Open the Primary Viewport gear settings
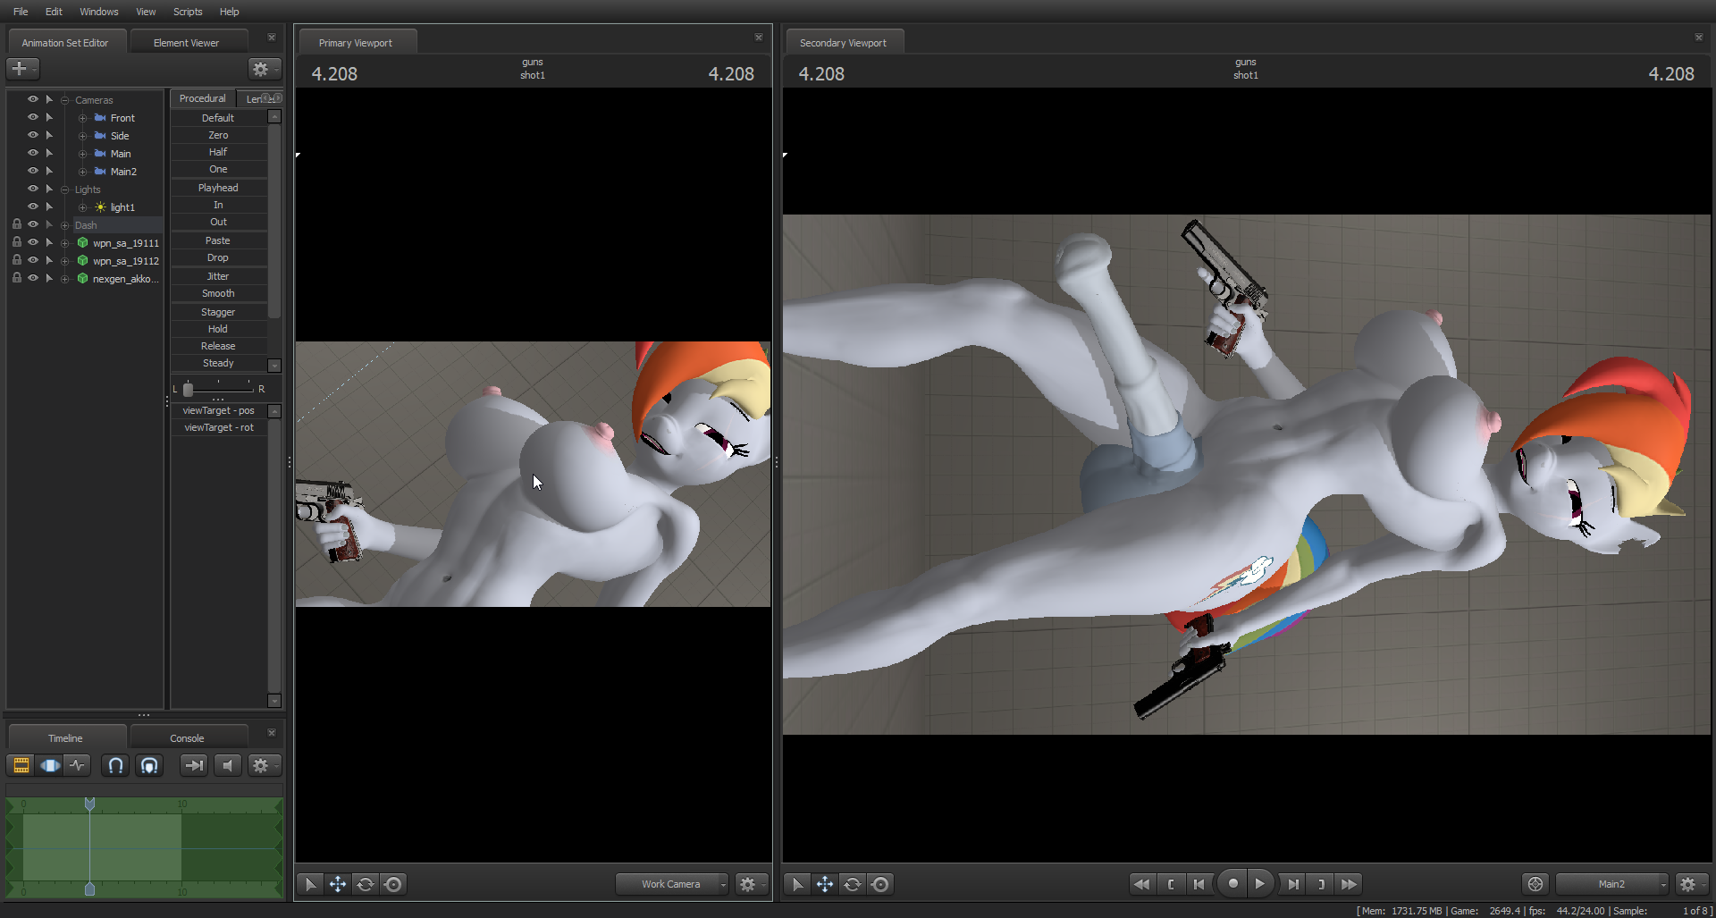The image size is (1716, 918). (751, 884)
